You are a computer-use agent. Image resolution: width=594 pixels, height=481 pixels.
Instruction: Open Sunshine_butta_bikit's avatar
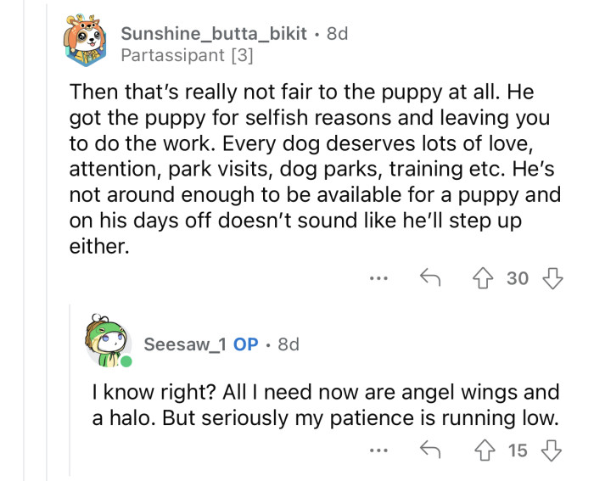pos(85,43)
